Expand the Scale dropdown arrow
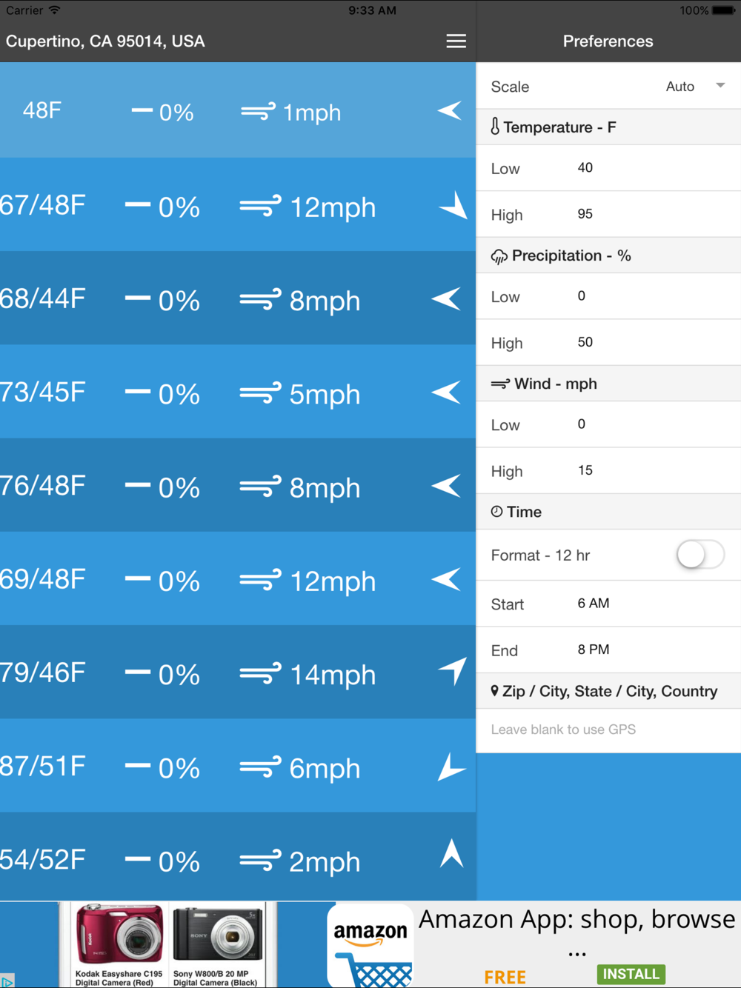This screenshot has height=988, width=741. (x=720, y=86)
